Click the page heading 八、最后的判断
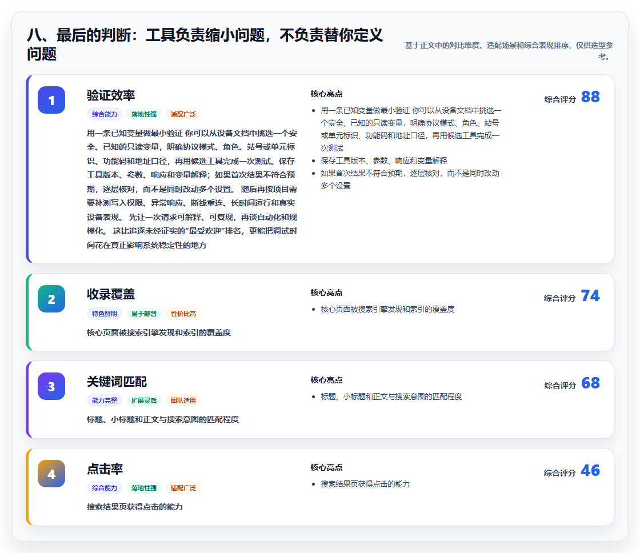Screen dimensions: 640x553 coord(205,45)
